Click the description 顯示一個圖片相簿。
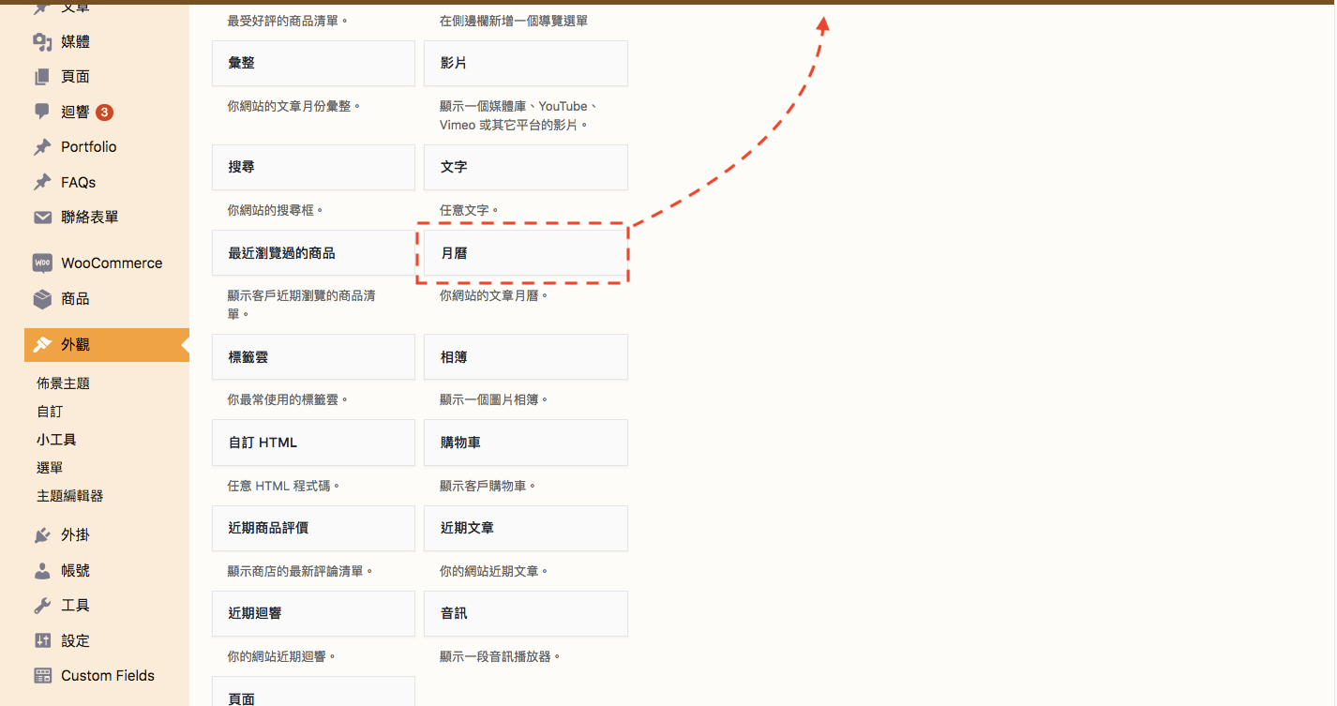The height and width of the screenshot is (706, 1337). (x=494, y=400)
